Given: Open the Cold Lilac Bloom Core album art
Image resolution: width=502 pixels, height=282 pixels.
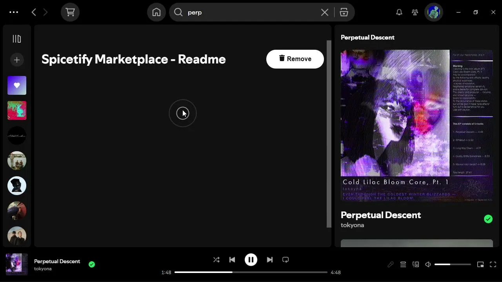Looking at the screenshot, I should coord(417,126).
